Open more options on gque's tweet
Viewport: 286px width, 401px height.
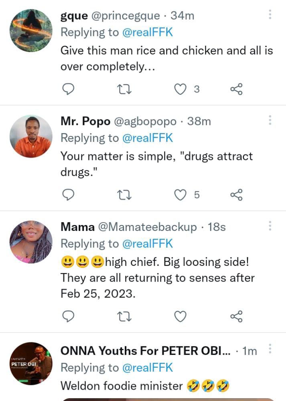[x=270, y=15]
